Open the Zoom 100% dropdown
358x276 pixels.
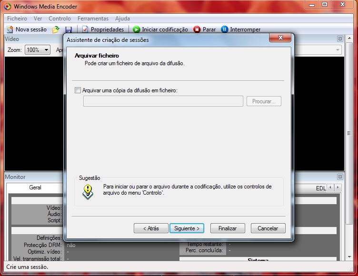(x=38, y=50)
